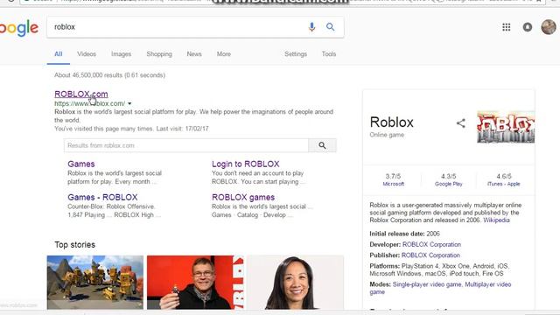This screenshot has width=560, height=315.
Task: Click the Google logo
Action: (x=19, y=28)
